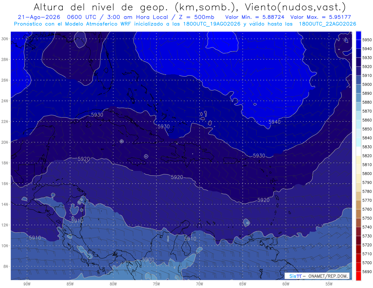
Task: Click colorbar swatch between 5900 and 5910
Action: (358, 80)
